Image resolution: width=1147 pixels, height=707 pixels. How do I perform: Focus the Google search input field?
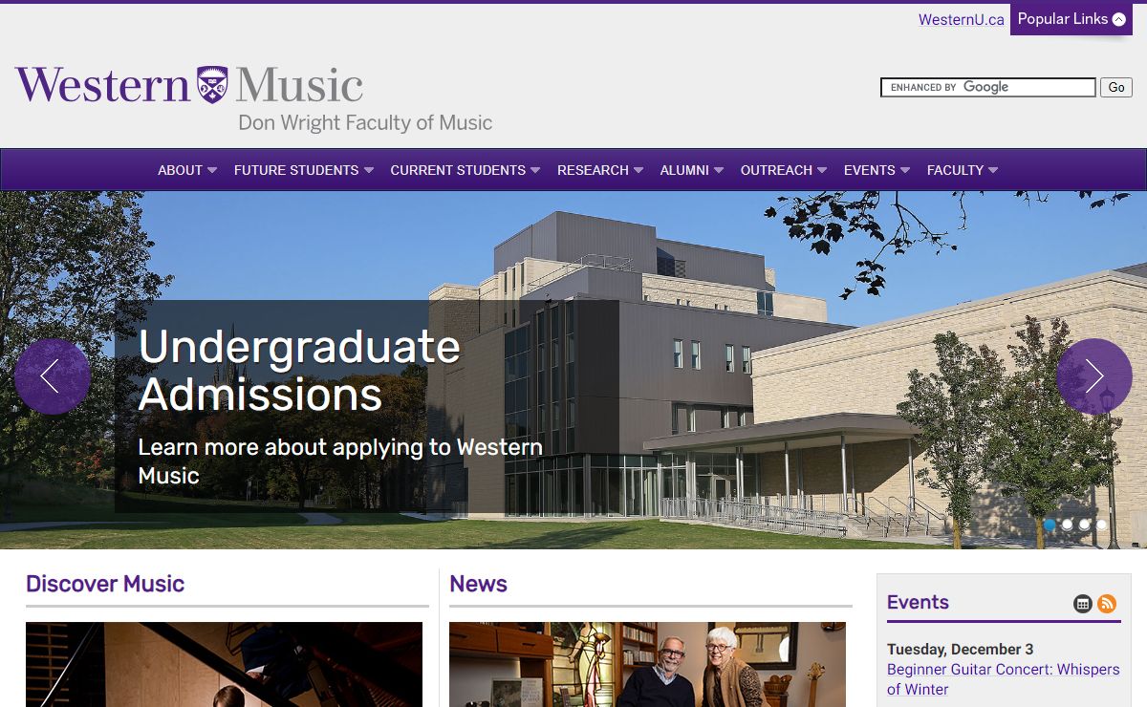(x=988, y=87)
